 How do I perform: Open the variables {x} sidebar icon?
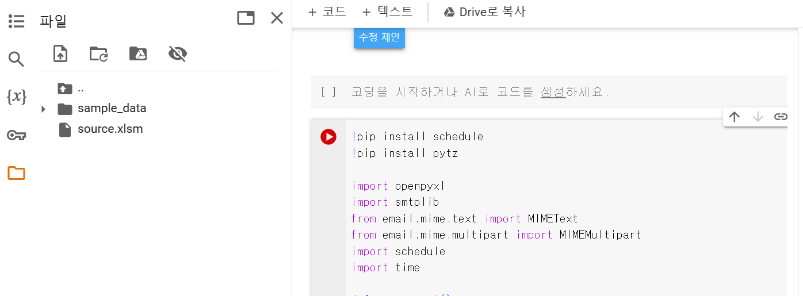click(x=16, y=97)
